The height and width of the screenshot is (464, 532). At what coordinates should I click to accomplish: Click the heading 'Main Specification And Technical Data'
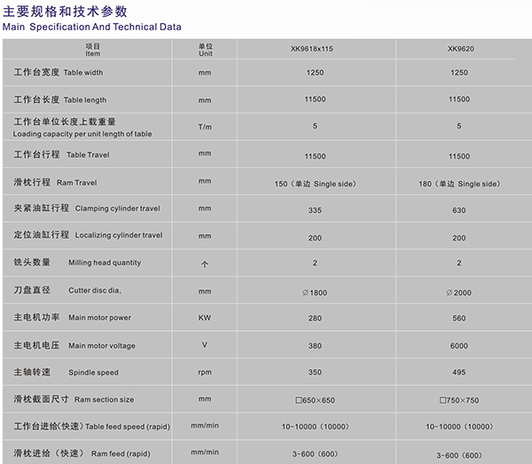[x=92, y=27]
